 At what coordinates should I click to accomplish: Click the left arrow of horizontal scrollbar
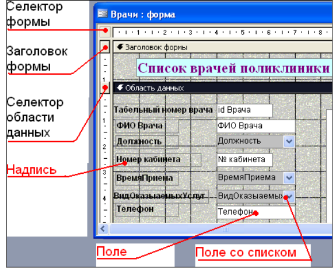click(x=103, y=229)
